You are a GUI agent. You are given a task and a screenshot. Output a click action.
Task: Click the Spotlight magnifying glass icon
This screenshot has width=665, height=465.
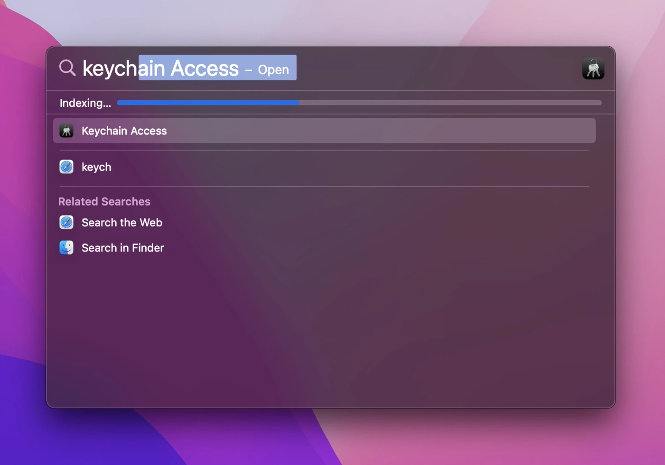click(x=68, y=68)
